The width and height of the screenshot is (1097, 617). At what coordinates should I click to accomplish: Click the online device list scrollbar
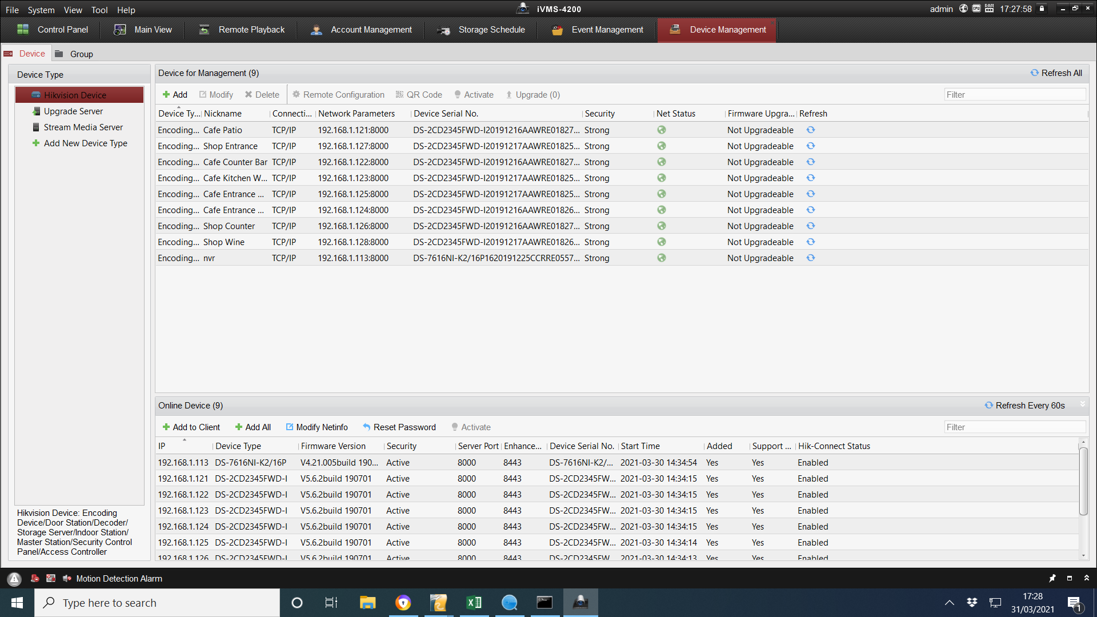click(x=1083, y=481)
